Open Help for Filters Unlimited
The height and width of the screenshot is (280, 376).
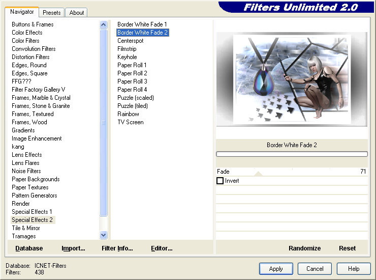point(354,269)
